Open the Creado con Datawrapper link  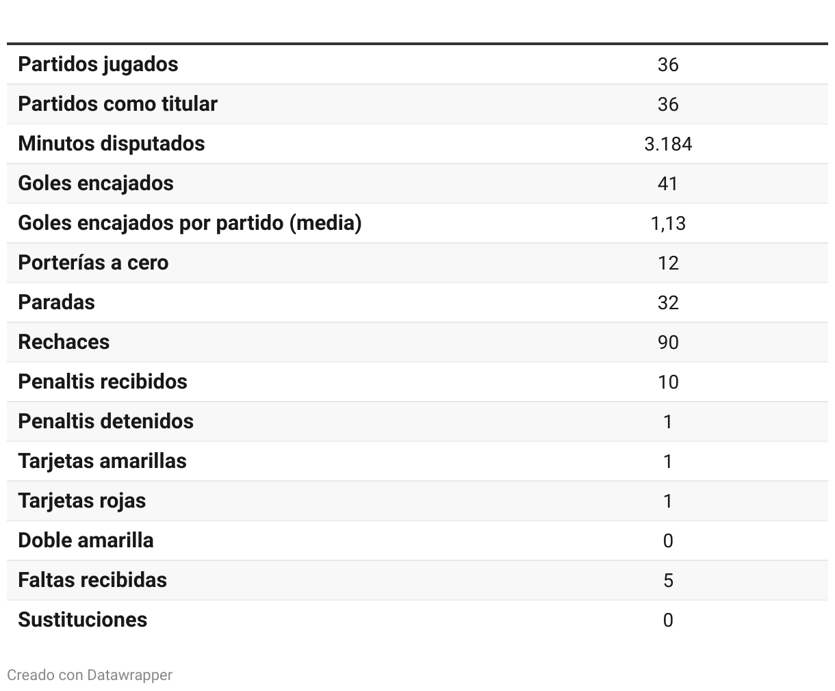(x=90, y=675)
